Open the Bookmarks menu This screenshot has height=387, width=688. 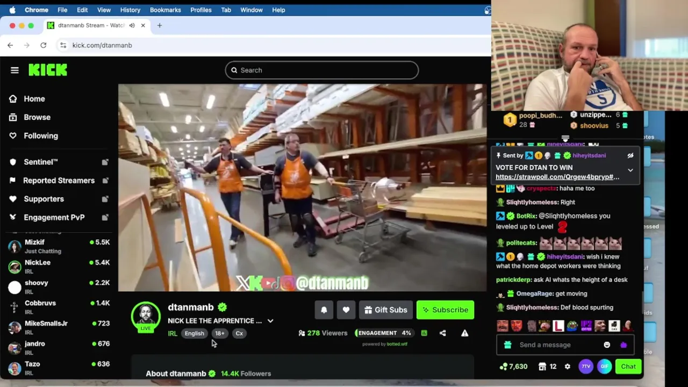point(165,10)
